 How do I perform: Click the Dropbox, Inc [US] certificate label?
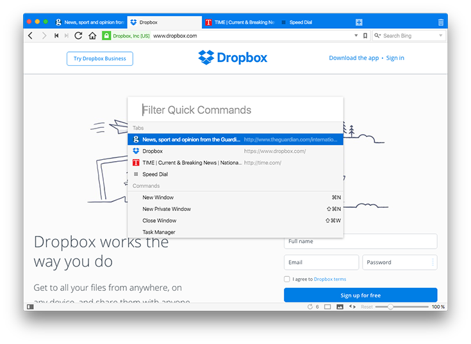coord(131,36)
